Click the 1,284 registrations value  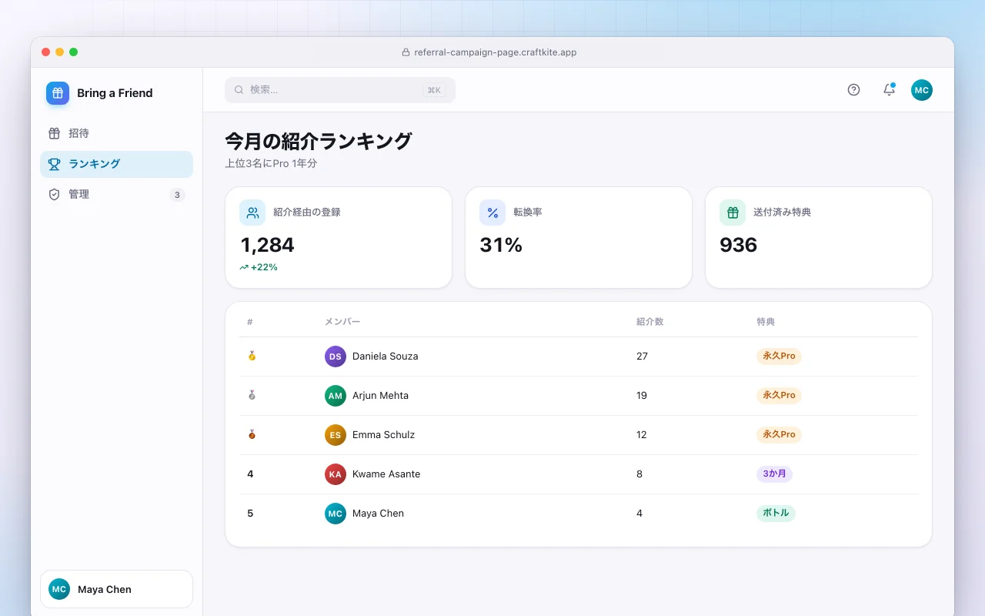click(268, 245)
